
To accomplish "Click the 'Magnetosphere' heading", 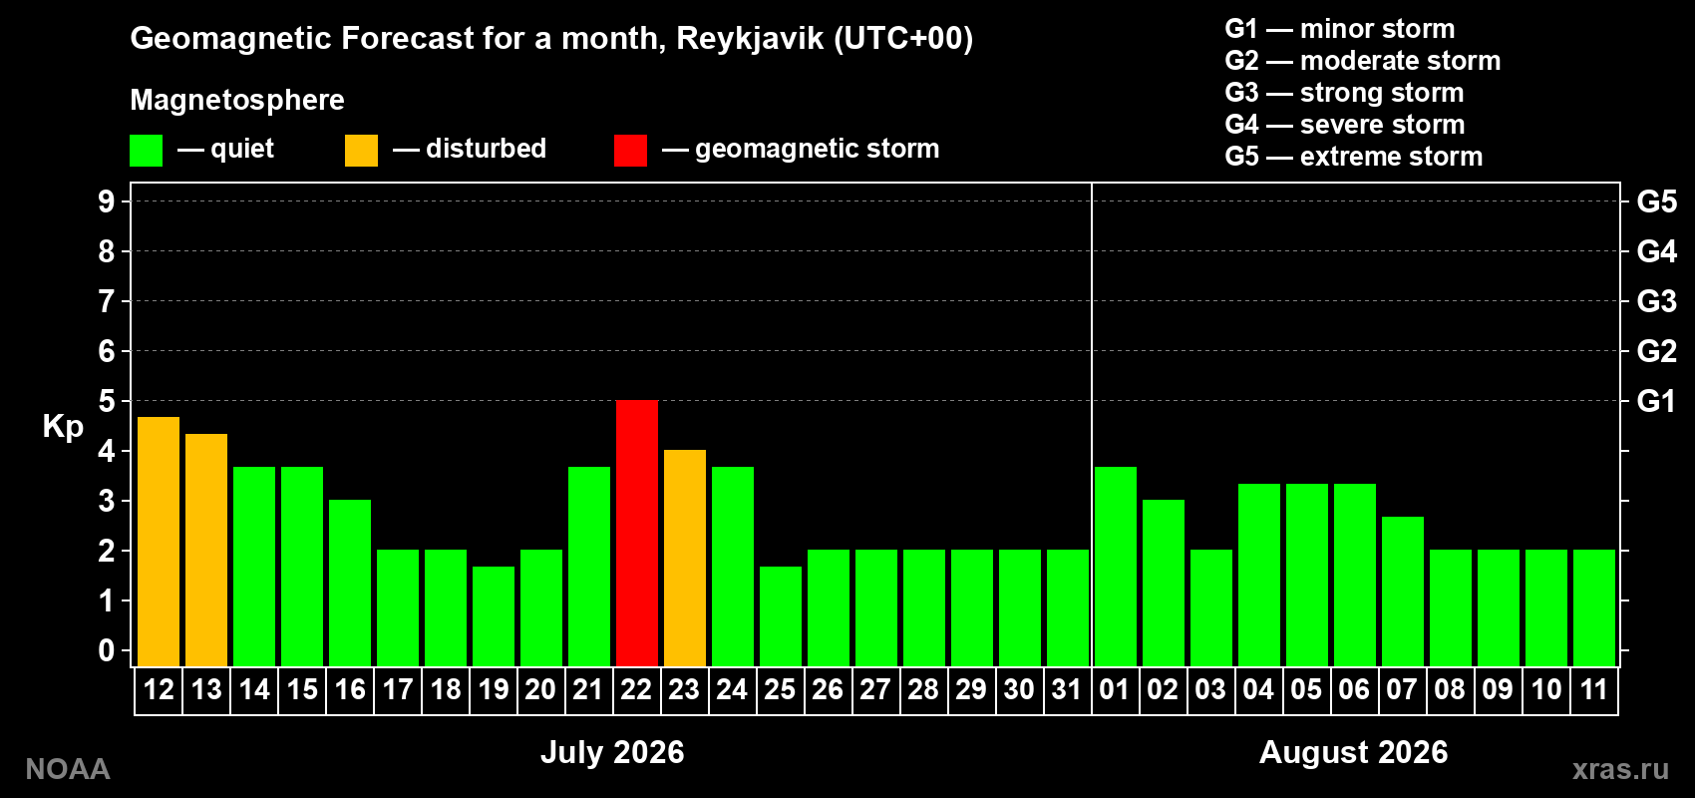I will [237, 100].
